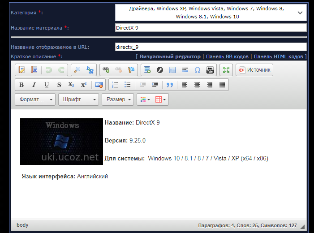314x233 pixels.
Task: Redo the last undone action
Action: (x=61, y=70)
